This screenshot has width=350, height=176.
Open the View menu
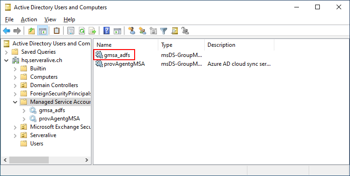(x=50, y=19)
